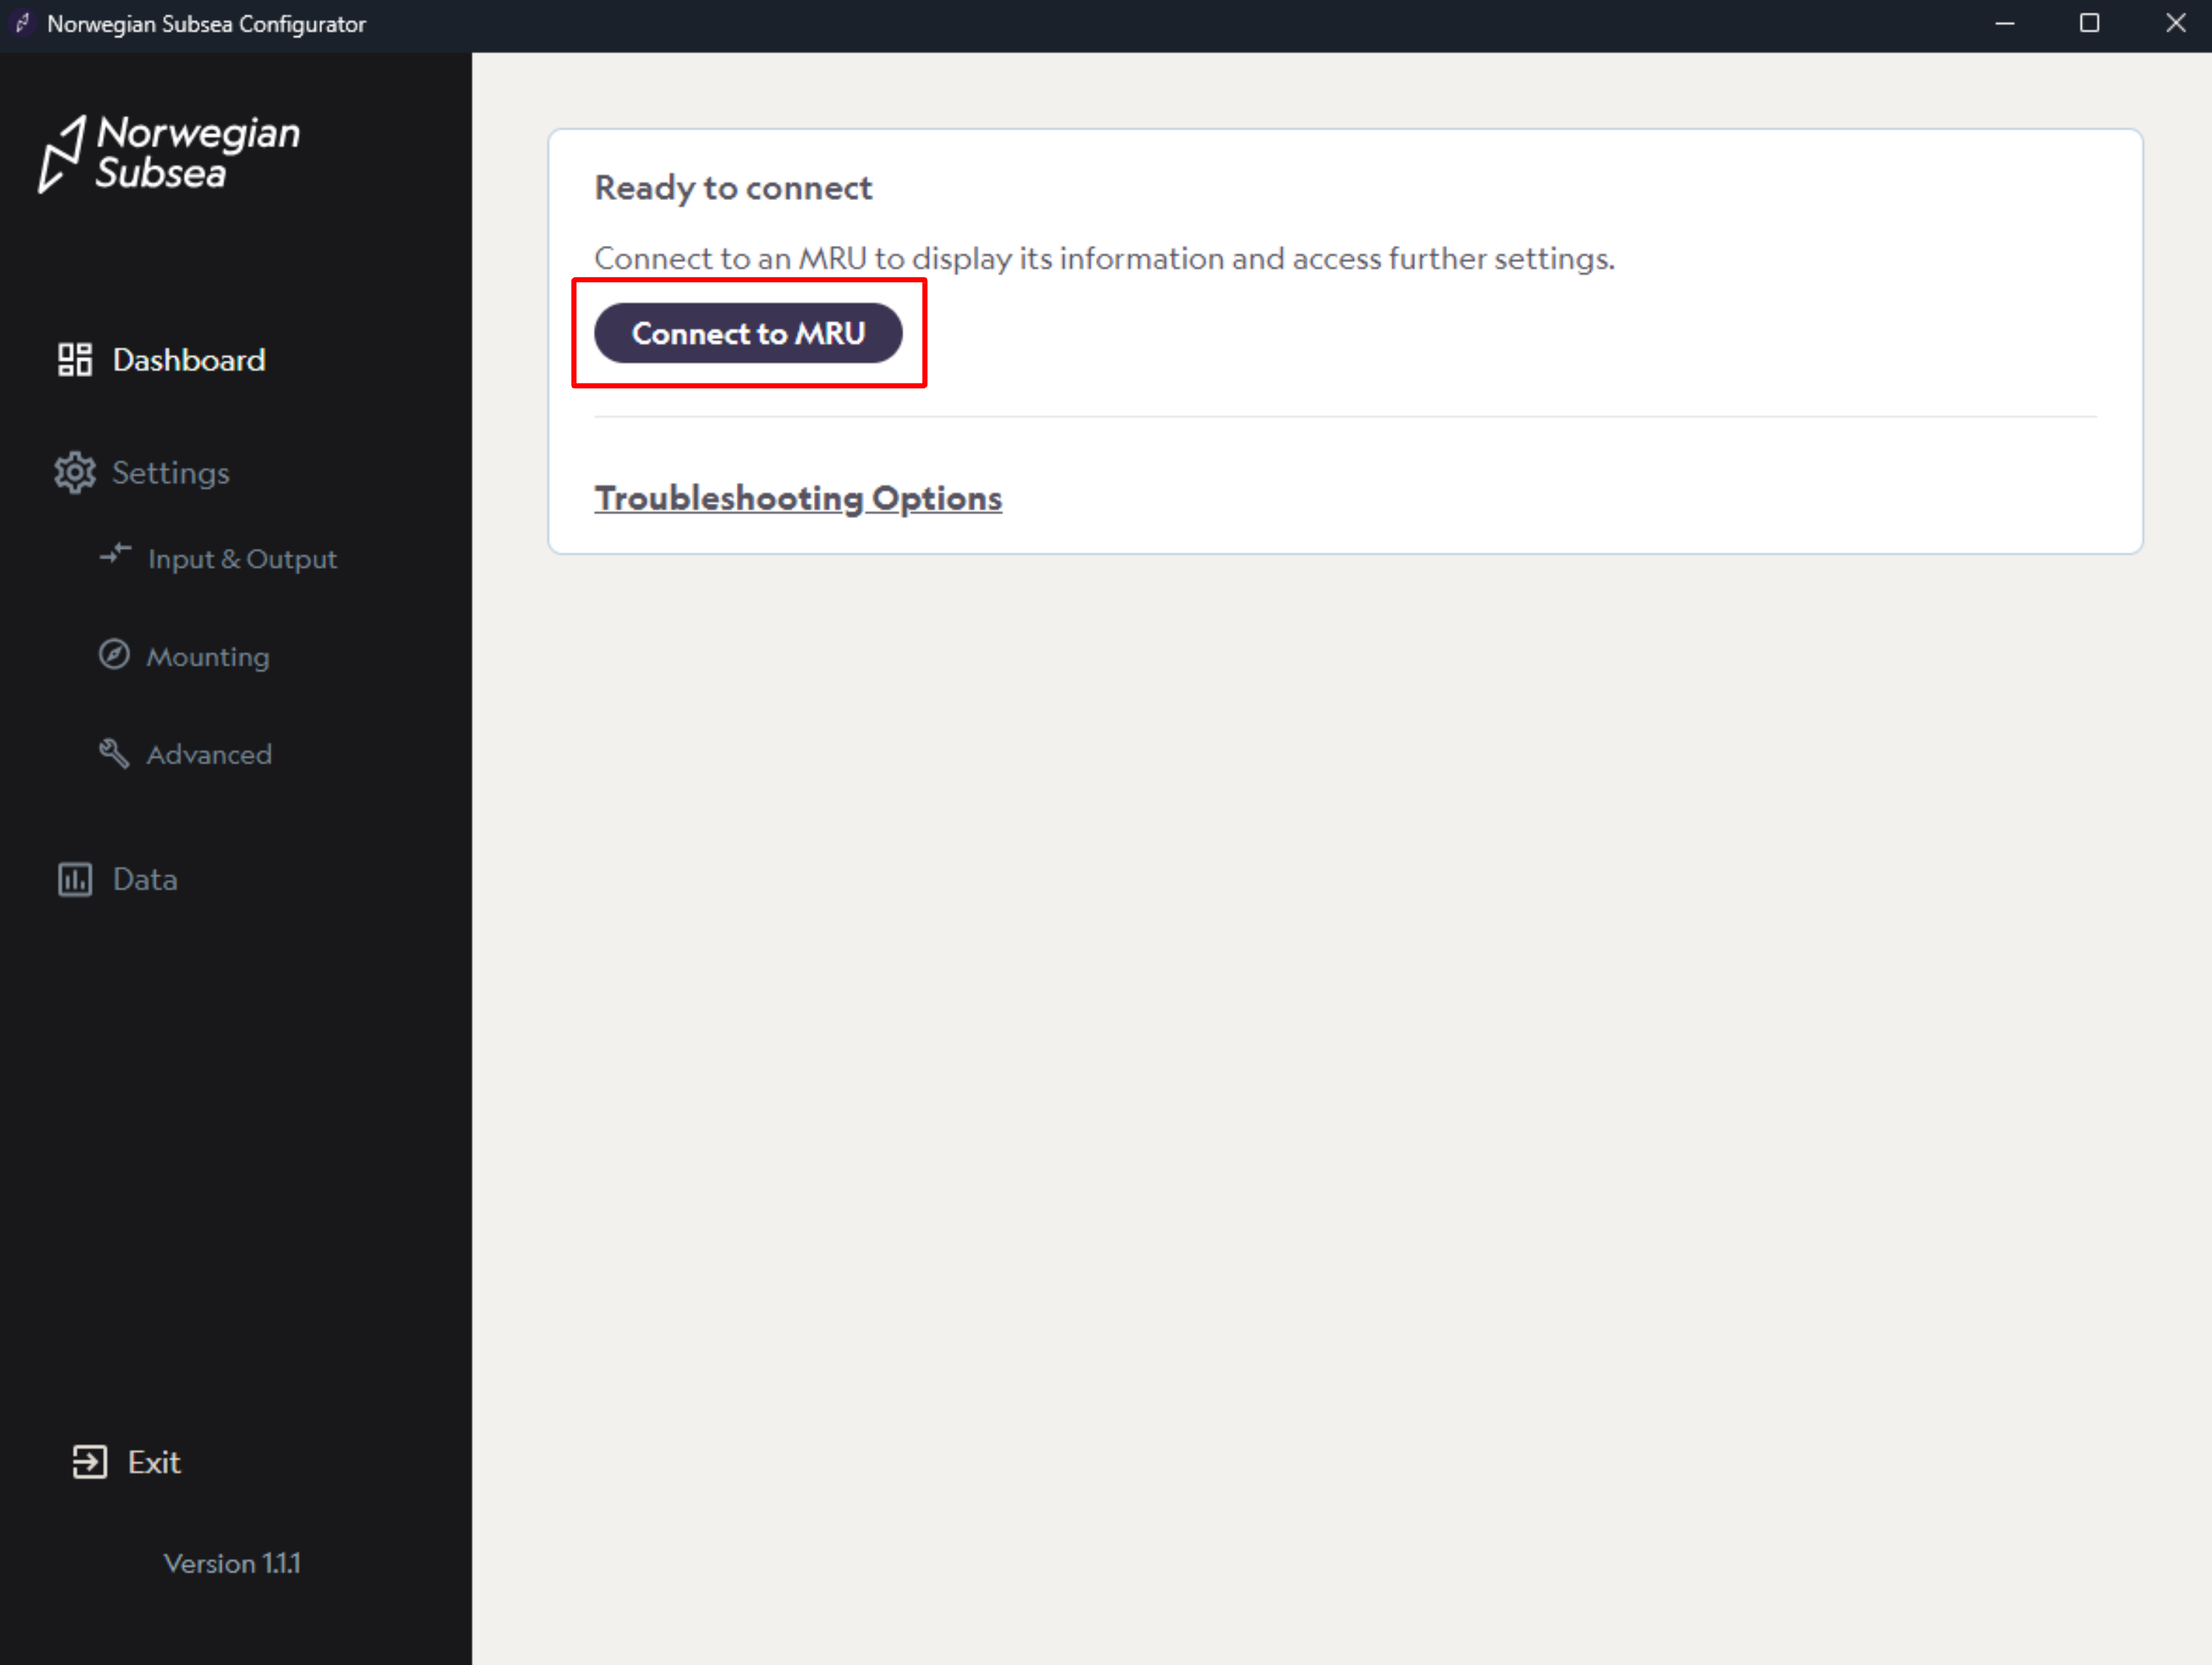Screen dimensions: 2212x1665
Task: Click the Input & Output arrows icon
Action: coord(115,555)
